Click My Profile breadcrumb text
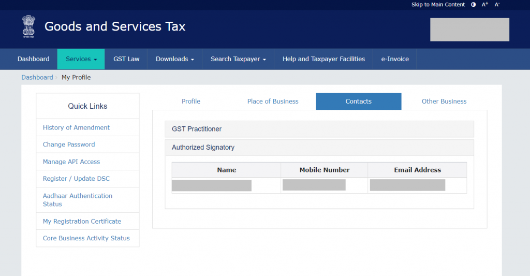Screen dimensions: 530x276 [x=76, y=78]
